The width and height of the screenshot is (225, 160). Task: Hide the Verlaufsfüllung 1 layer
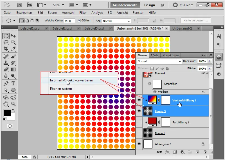pos(139,100)
